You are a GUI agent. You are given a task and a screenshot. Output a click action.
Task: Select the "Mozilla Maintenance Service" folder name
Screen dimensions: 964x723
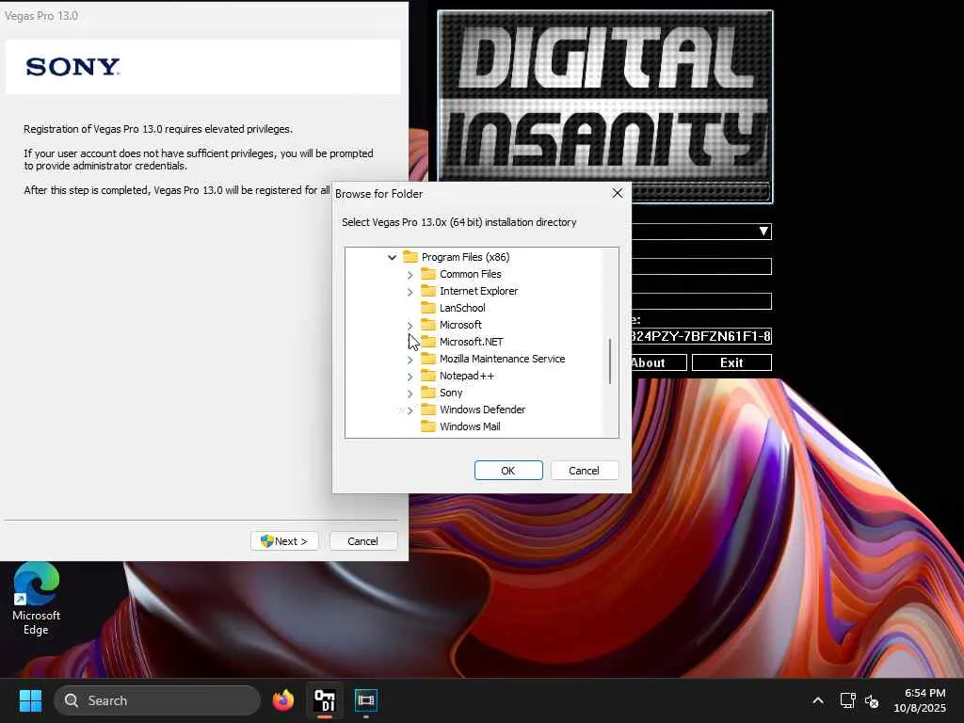pyautogui.click(x=503, y=359)
